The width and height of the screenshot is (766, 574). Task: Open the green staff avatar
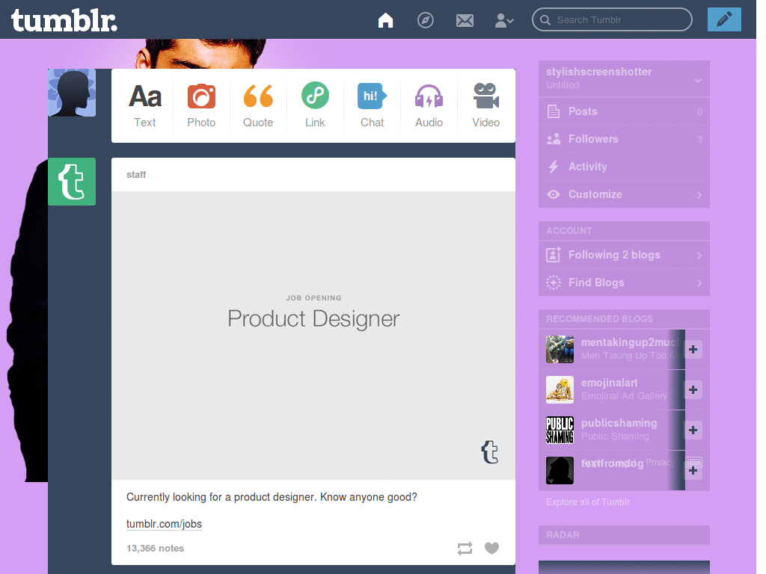[72, 182]
